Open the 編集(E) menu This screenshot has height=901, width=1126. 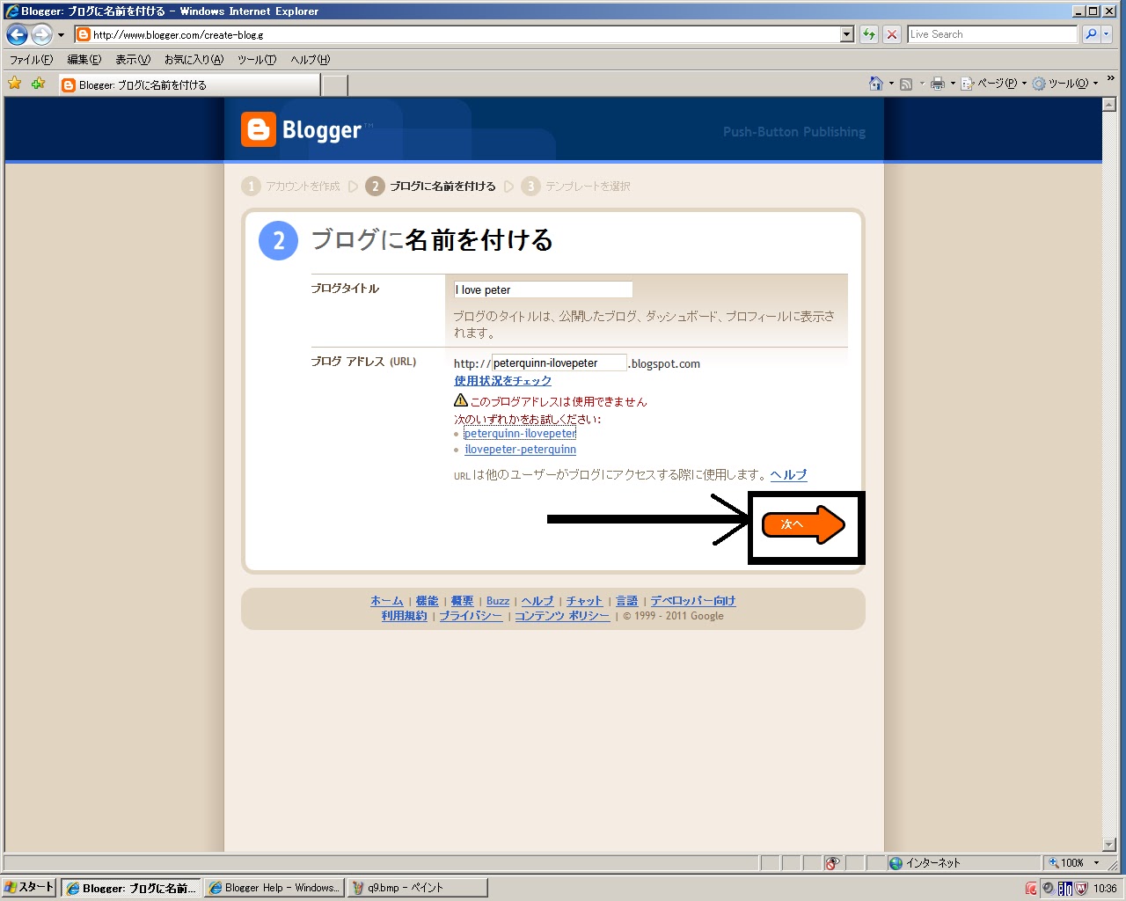pos(84,60)
